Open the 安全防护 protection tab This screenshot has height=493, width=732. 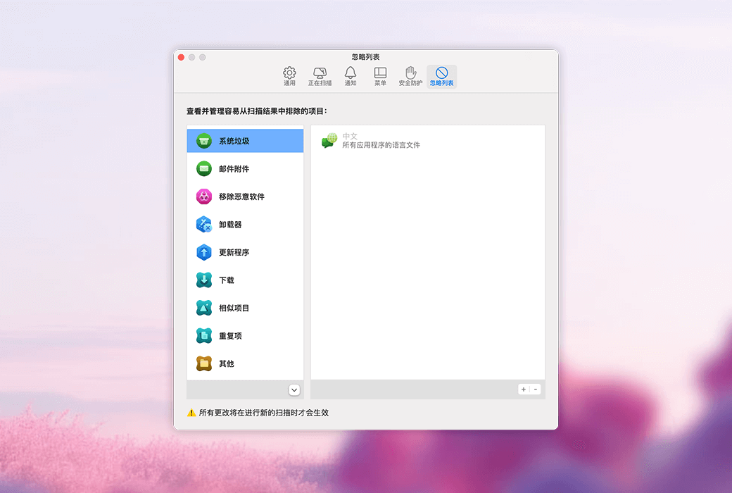click(410, 76)
